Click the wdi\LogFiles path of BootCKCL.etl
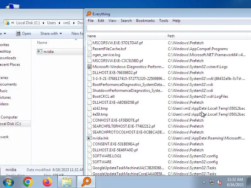Image resolution: width=251 pixels, height=188 pixels. click(198, 97)
